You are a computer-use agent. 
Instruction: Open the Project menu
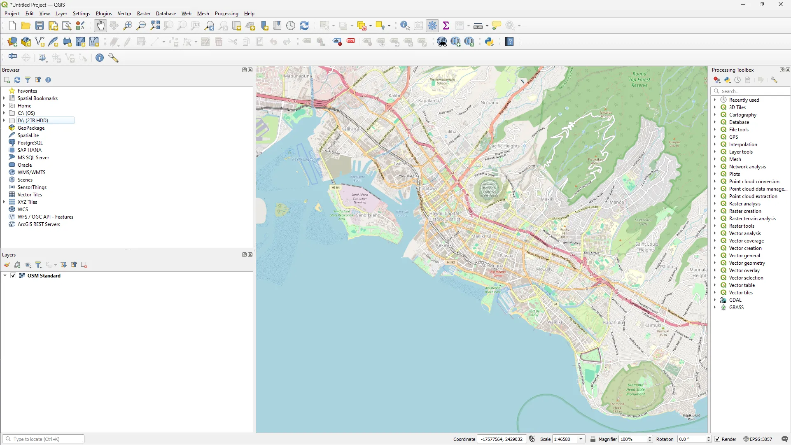[12, 14]
